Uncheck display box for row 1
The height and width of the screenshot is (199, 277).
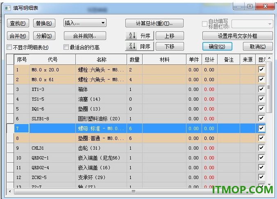[x=261, y=69]
